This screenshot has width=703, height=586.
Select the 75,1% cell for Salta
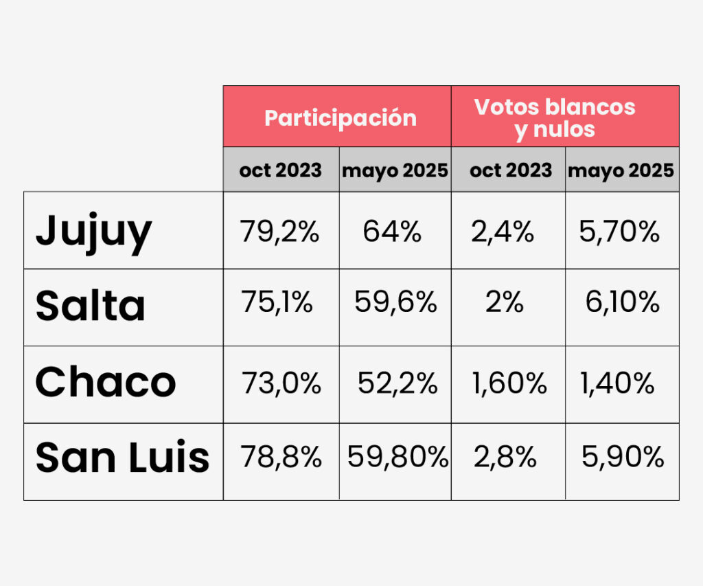pyautogui.click(x=277, y=302)
